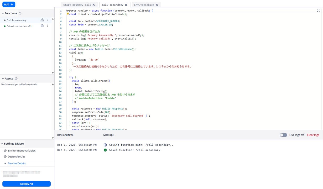Collapse the Settings & More section

tap(3, 144)
